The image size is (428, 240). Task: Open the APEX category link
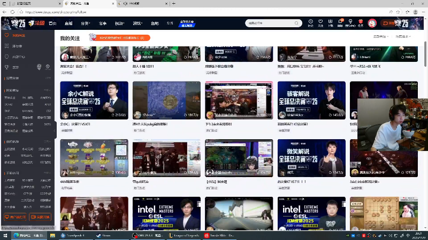(48, 104)
